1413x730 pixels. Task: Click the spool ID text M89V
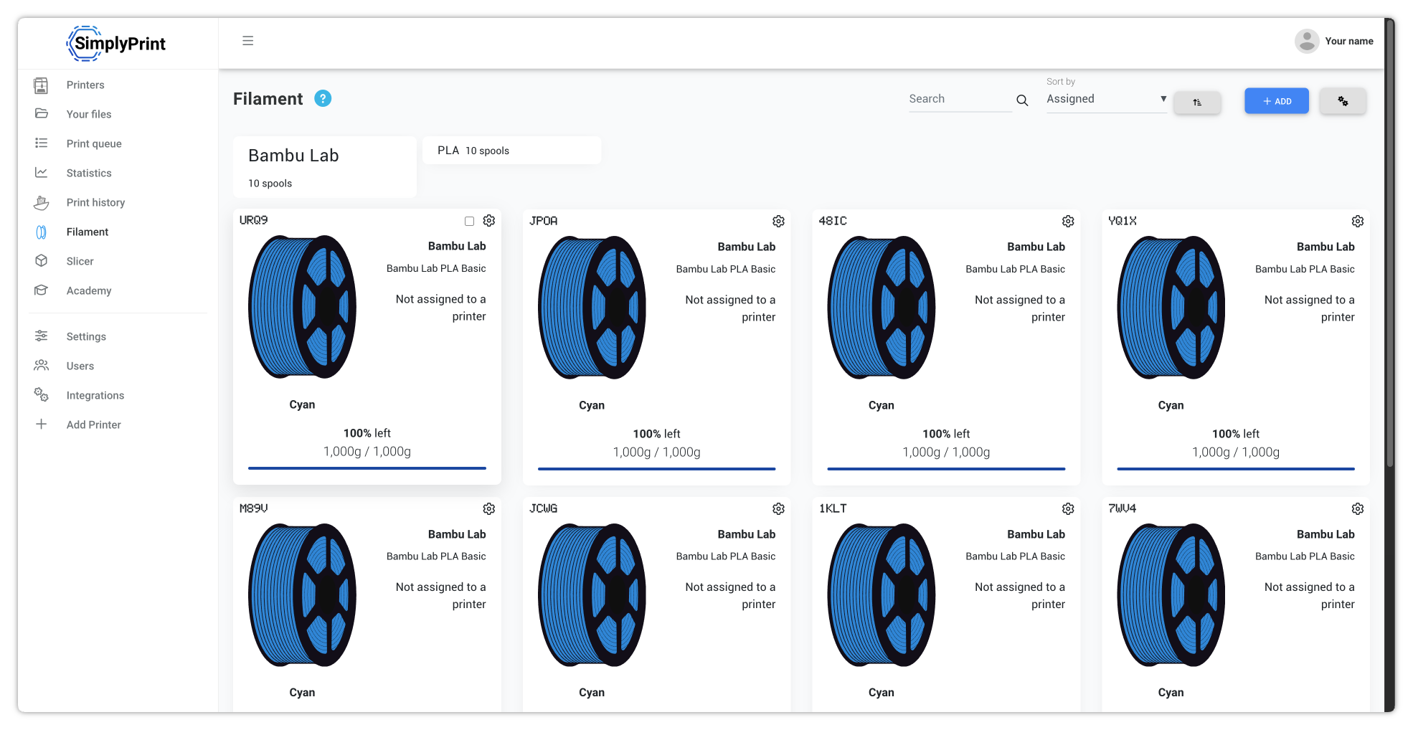click(254, 508)
